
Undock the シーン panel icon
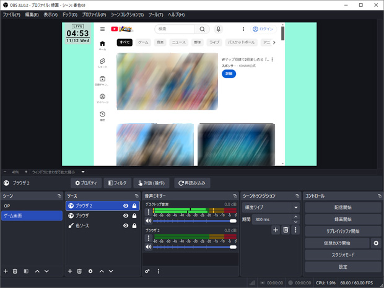[59, 196]
